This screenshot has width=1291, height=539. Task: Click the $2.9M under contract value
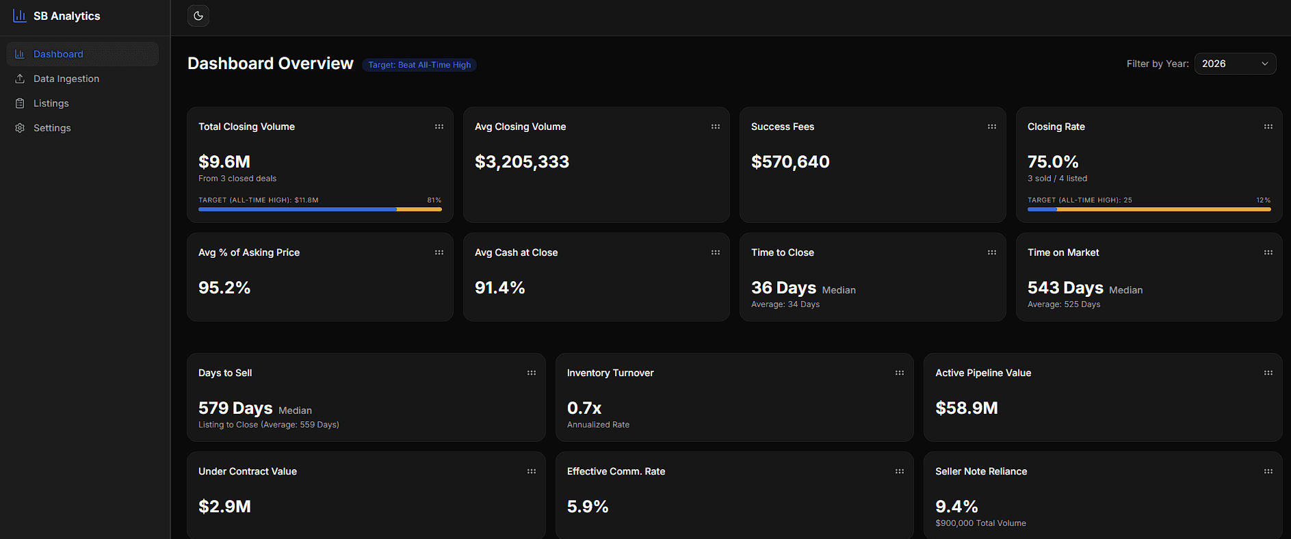[x=224, y=507]
